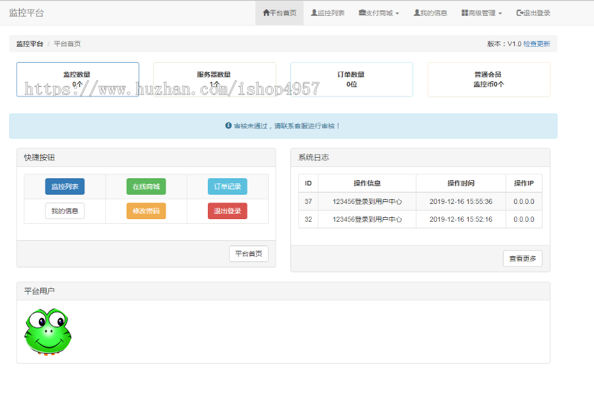Click 查看更多 under the system log
The image size is (594, 398).
tap(522, 259)
